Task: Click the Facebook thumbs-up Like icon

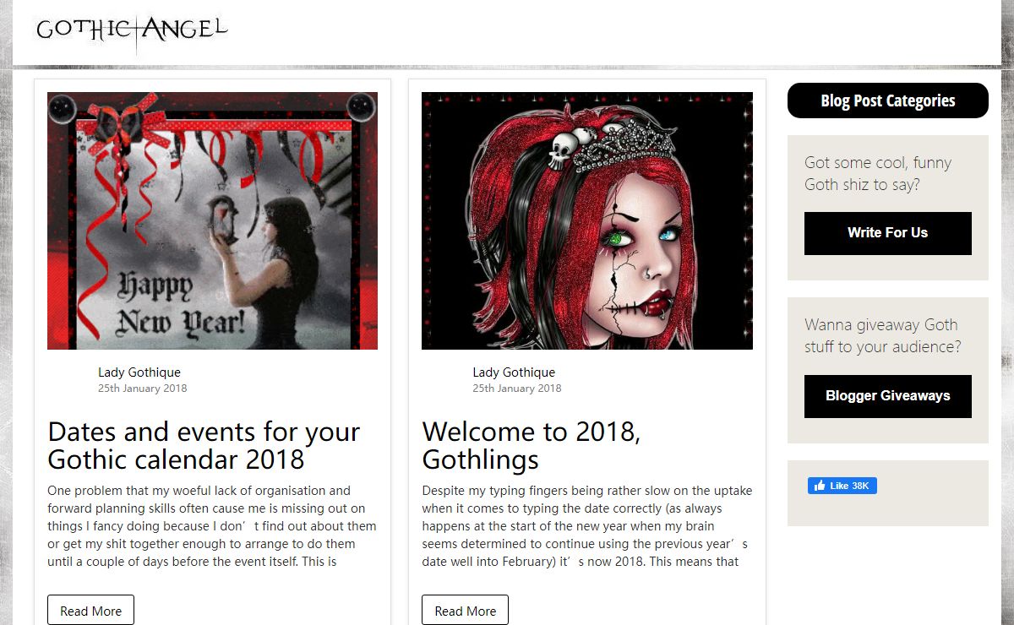Action: click(819, 486)
